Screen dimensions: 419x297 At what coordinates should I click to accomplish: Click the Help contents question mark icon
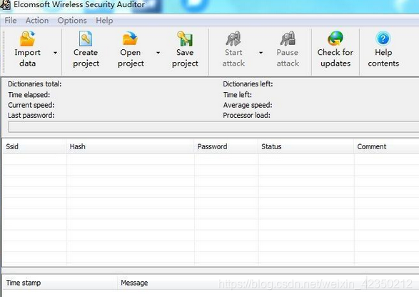(x=383, y=39)
